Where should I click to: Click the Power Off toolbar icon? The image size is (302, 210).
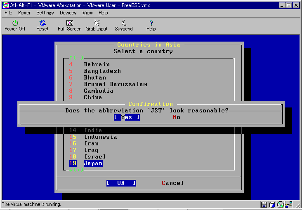point(15,25)
